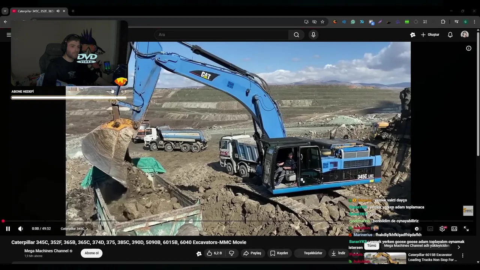Click the video title text
The width and height of the screenshot is (480, 270).
(129, 242)
